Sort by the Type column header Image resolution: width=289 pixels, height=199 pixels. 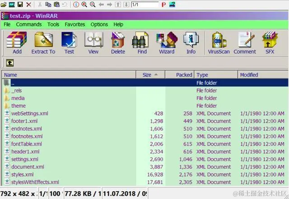click(216, 75)
